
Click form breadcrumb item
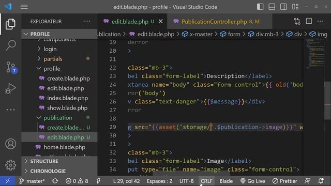[234, 34]
